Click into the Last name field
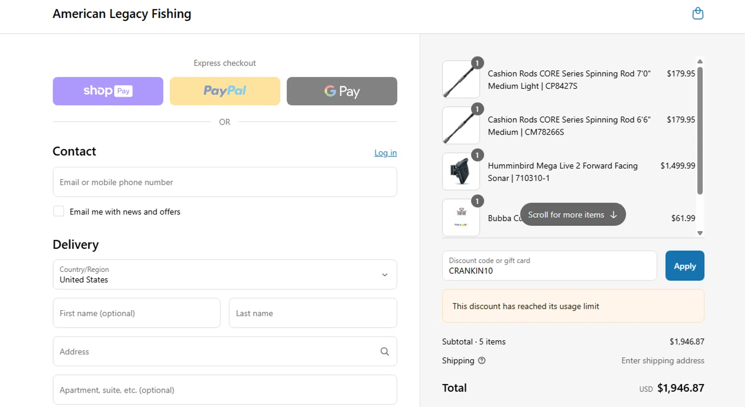Image resolution: width=745 pixels, height=407 pixels. [312, 313]
